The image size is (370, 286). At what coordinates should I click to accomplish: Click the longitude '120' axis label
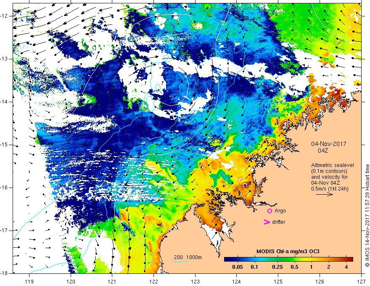(71, 281)
